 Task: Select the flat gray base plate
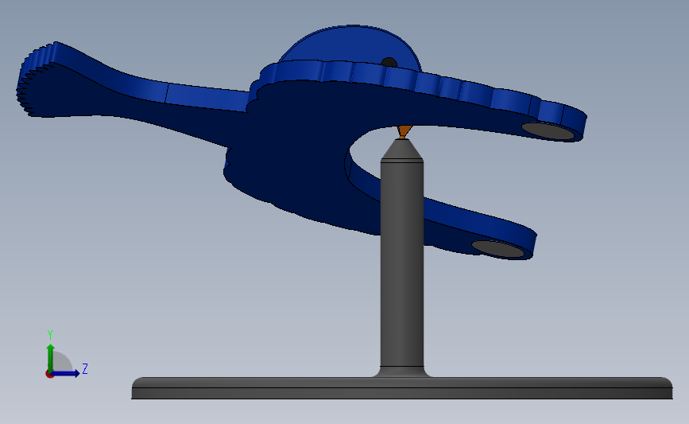(x=401, y=388)
